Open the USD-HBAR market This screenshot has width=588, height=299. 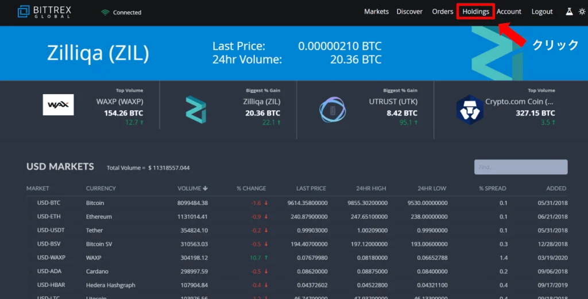[x=51, y=285]
